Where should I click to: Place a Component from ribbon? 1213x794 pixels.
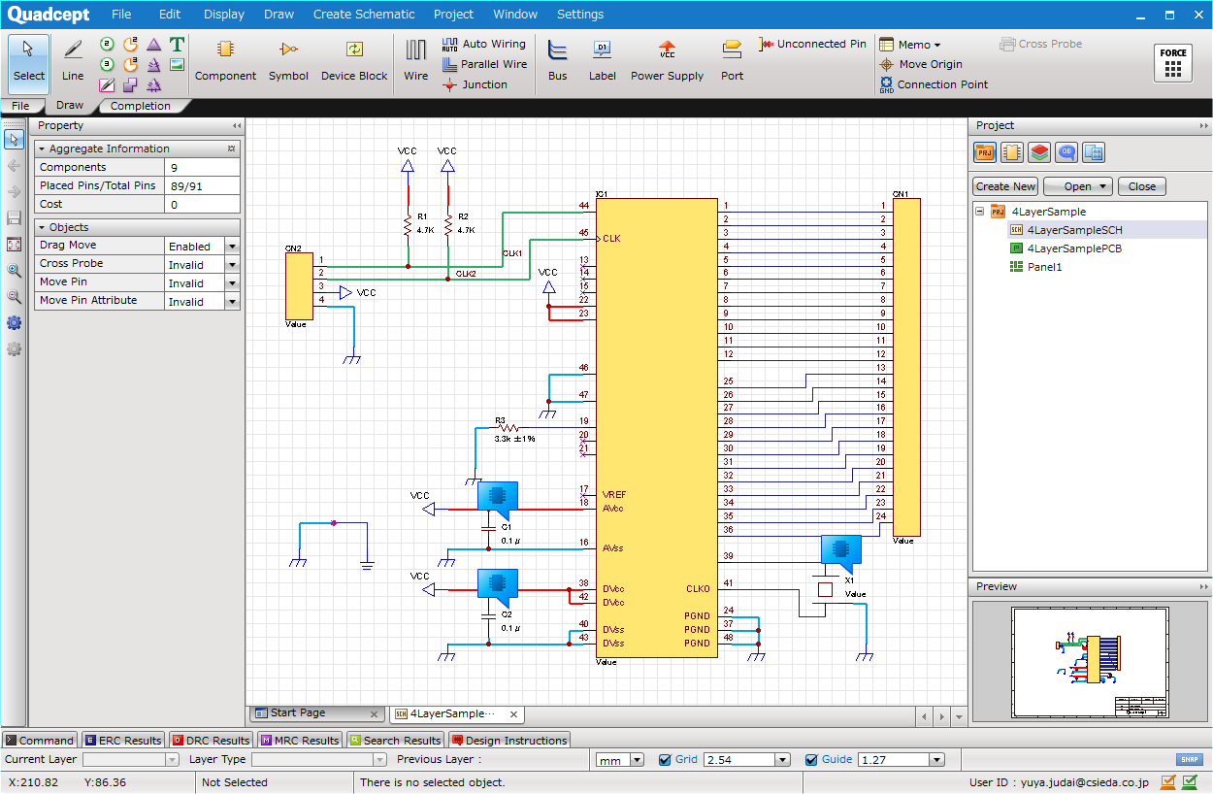pyautogui.click(x=225, y=60)
